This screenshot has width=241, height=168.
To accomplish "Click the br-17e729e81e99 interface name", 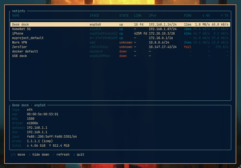I will click(103, 38).
